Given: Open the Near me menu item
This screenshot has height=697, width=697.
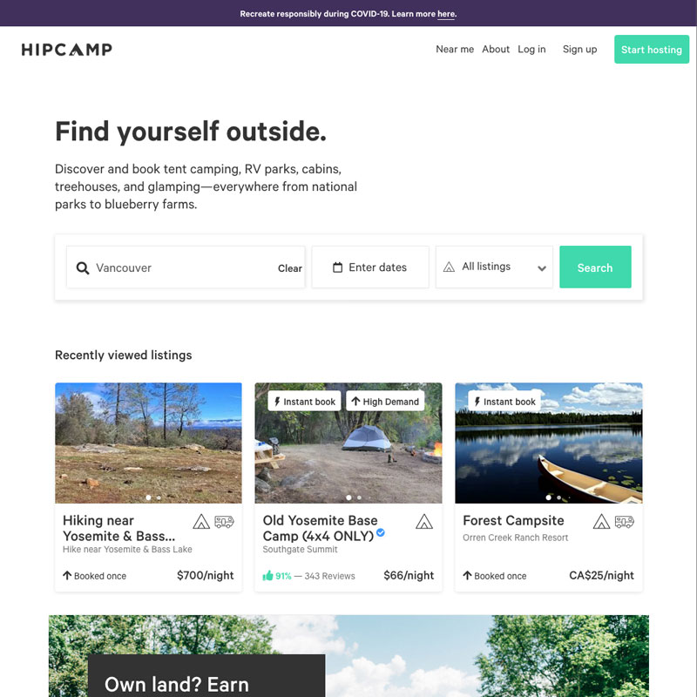Looking at the screenshot, I should [x=455, y=50].
